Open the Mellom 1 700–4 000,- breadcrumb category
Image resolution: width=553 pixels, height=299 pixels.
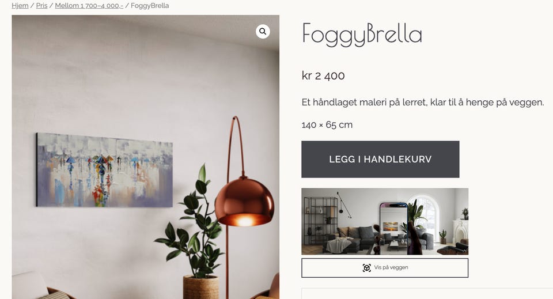89,6
